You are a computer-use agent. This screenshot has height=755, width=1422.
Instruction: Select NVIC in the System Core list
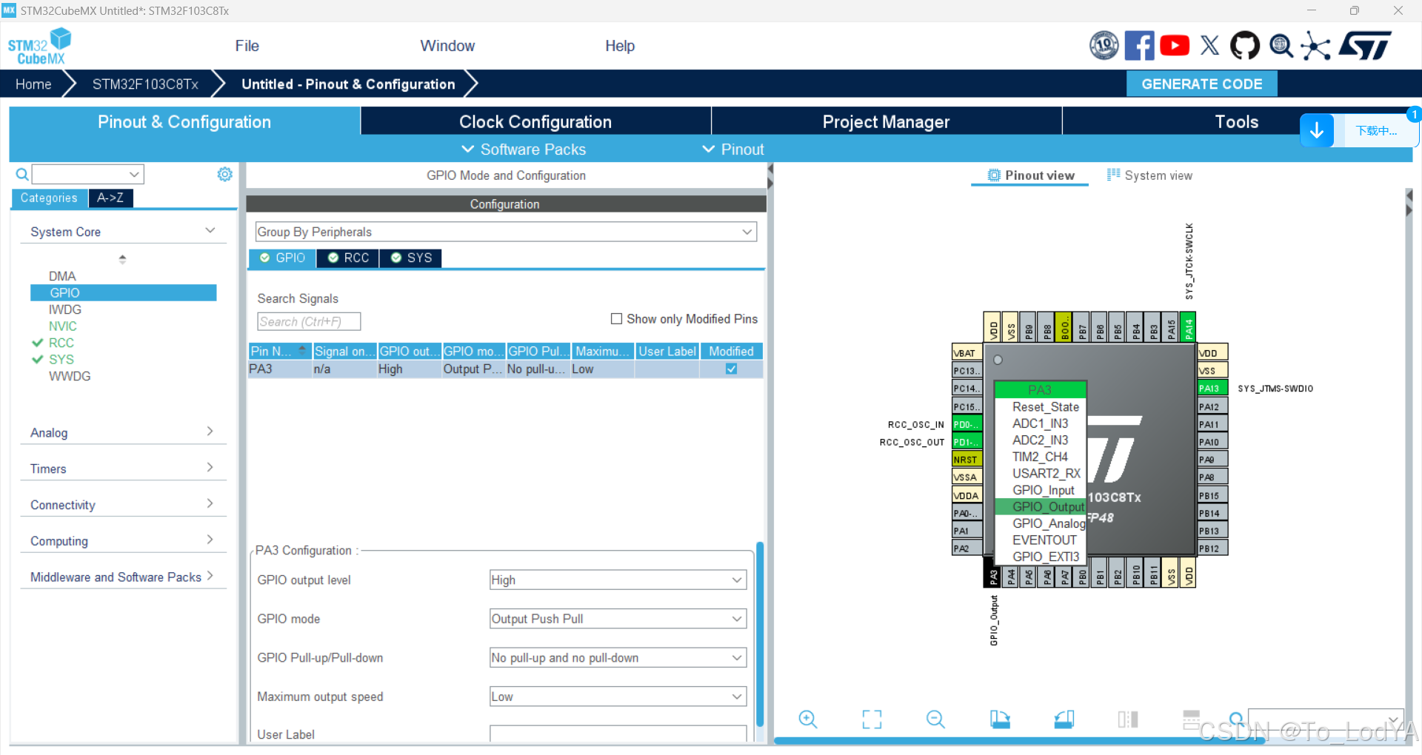tap(63, 326)
